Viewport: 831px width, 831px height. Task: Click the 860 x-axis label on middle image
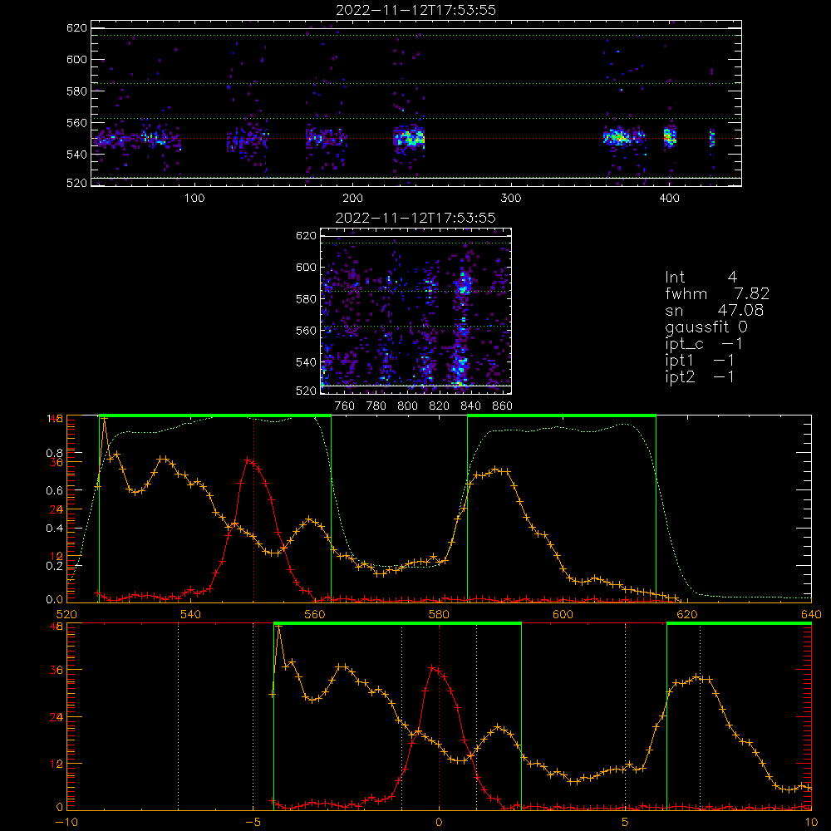(503, 406)
